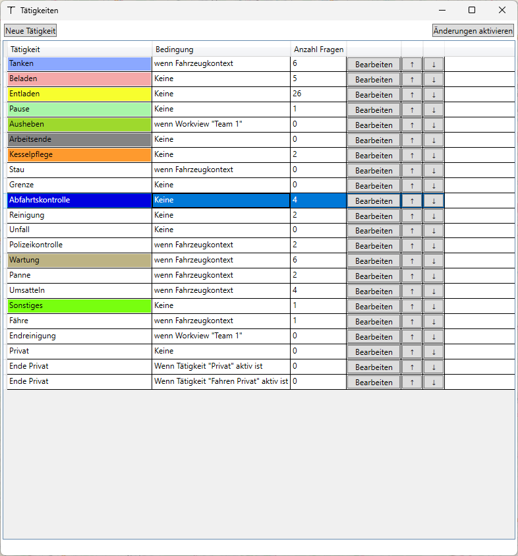Viewport: 518px width, 556px height.
Task: Open Bearbeiten for Entladen
Action: [x=374, y=95]
